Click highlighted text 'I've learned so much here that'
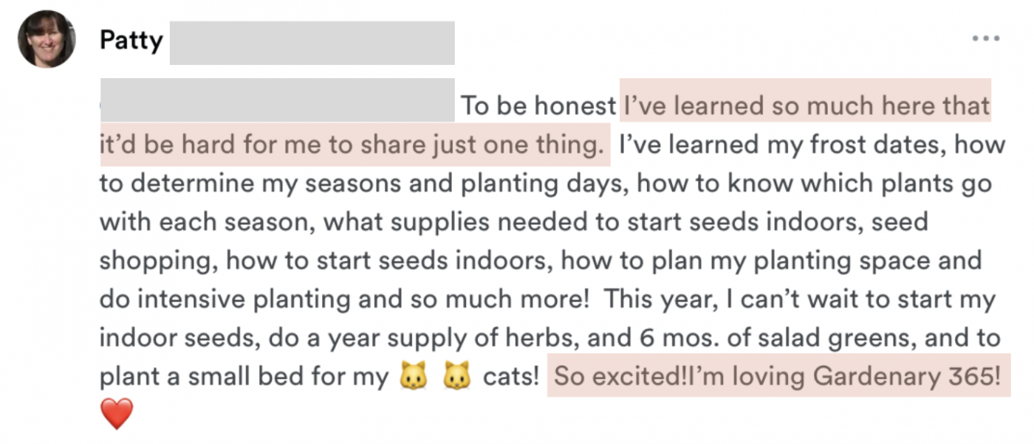Screen dimensions: 1034x444 click(807, 106)
